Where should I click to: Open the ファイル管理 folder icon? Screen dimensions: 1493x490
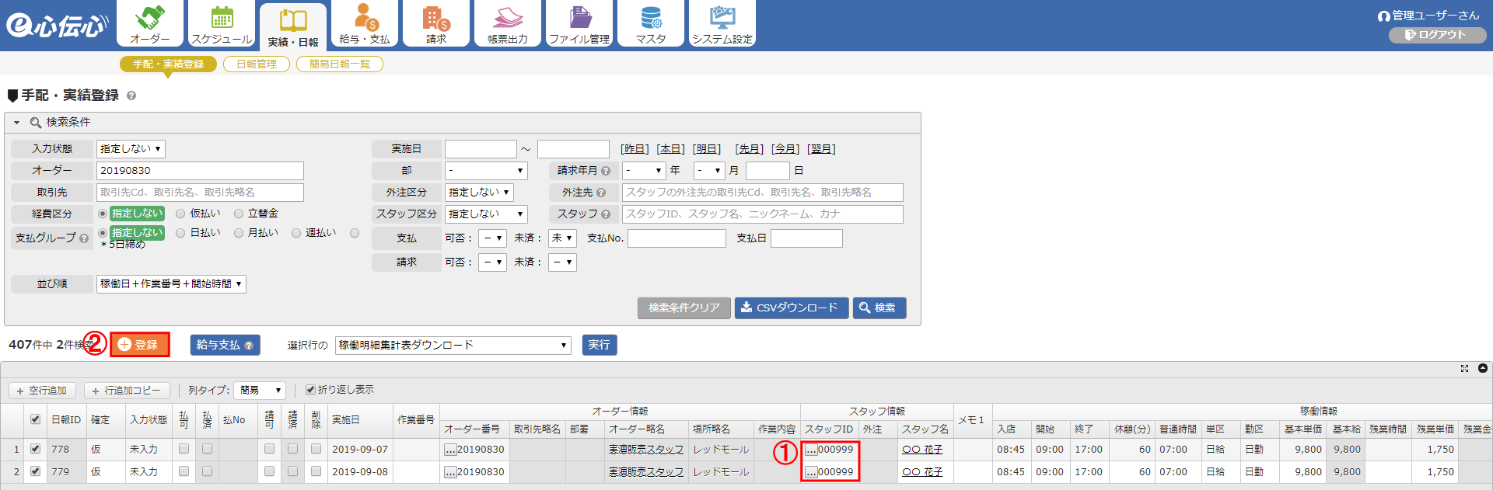click(579, 23)
